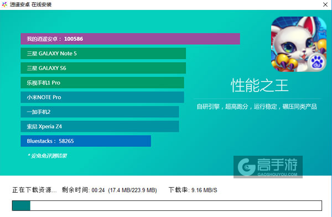Click the download progress bar
This screenshot has width=332, height=217.
[x=167, y=205]
